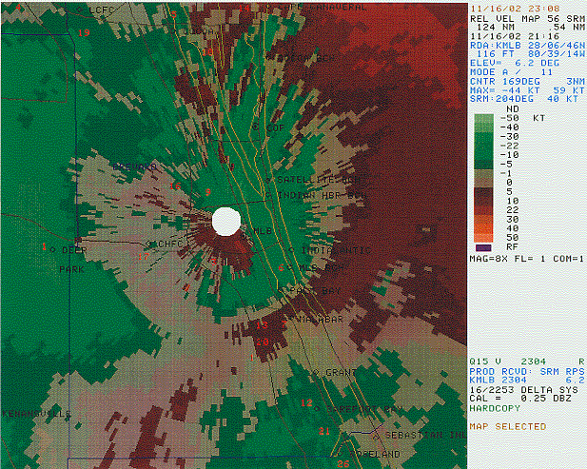This screenshot has width=587, height=469.
Task: Click the 'PROD RCVD: SRM RPS' line
Action: [x=527, y=372]
